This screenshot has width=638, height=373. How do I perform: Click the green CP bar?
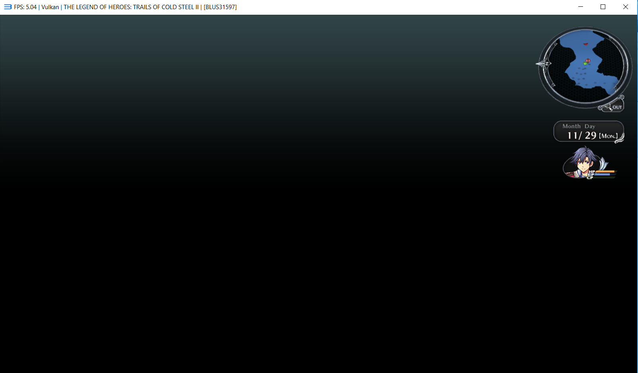pos(604,178)
